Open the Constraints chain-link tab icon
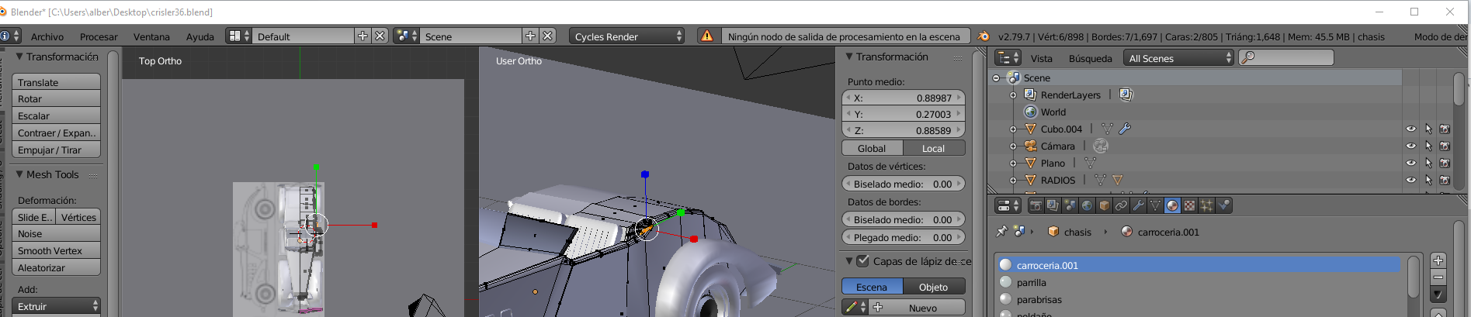Viewport: 1471px width, 317px height. pos(1121,205)
